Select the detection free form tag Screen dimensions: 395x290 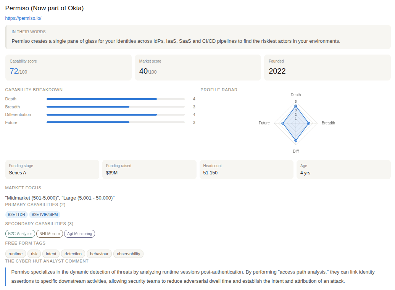pyautogui.click(x=73, y=254)
